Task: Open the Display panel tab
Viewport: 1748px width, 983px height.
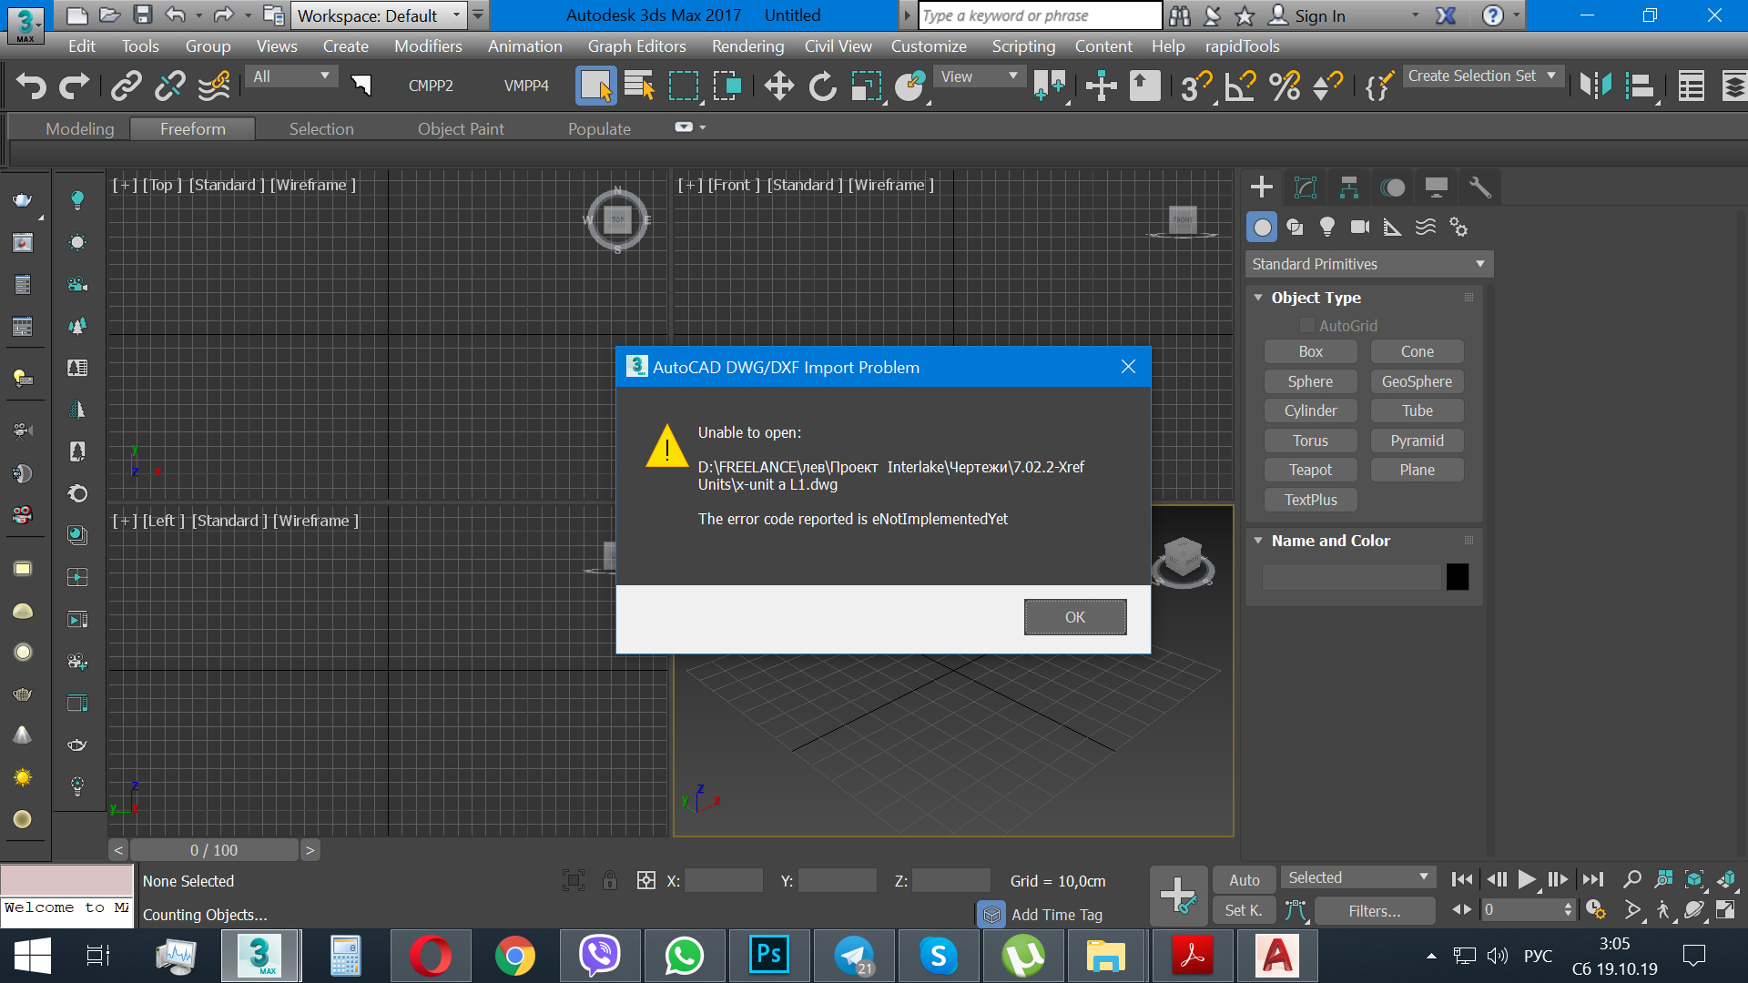Action: (1437, 187)
